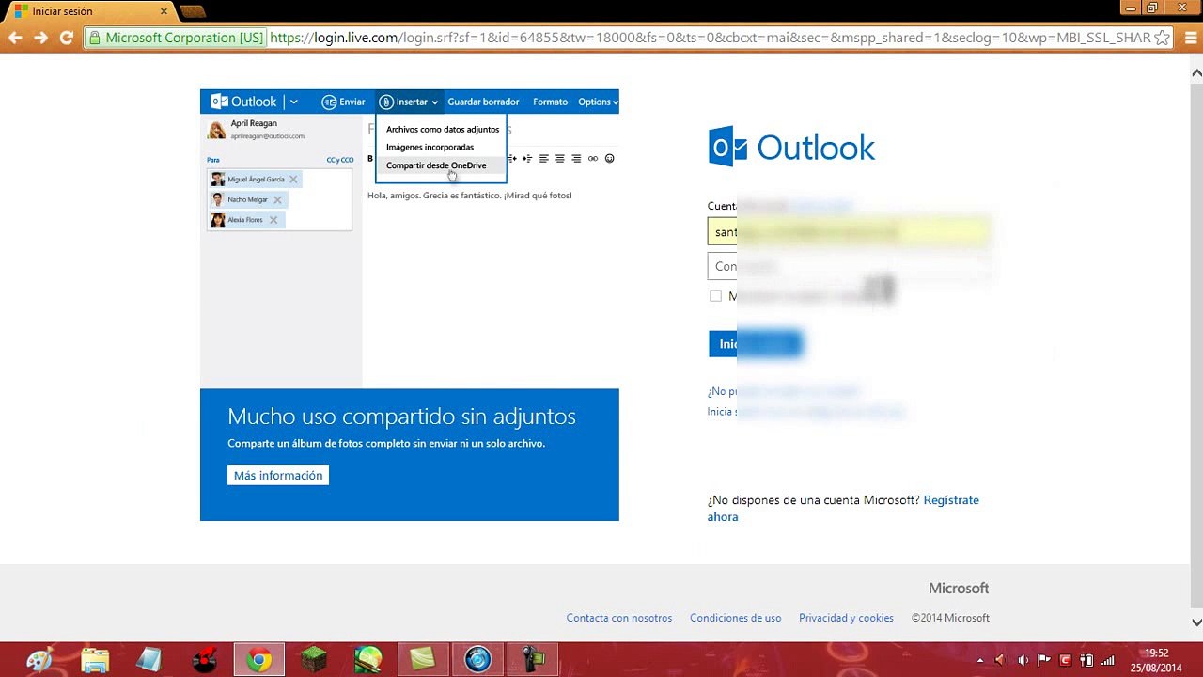Click the login.live.com address bar
This screenshot has height=677, width=1203.
[711, 38]
